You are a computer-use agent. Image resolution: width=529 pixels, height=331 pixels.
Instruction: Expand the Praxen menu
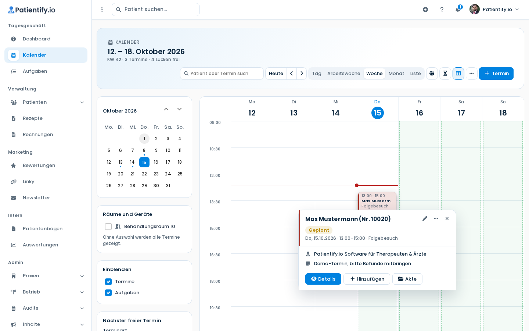(x=46, y=276)
